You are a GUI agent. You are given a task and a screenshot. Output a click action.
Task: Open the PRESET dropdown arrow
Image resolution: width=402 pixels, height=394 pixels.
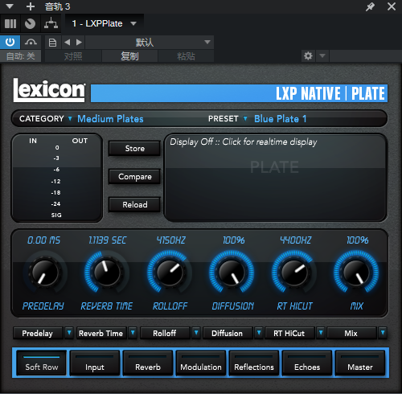tap(245, 118)
